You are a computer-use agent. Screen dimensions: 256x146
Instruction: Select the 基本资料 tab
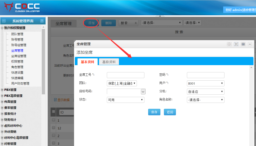click(x=88, y=62)
